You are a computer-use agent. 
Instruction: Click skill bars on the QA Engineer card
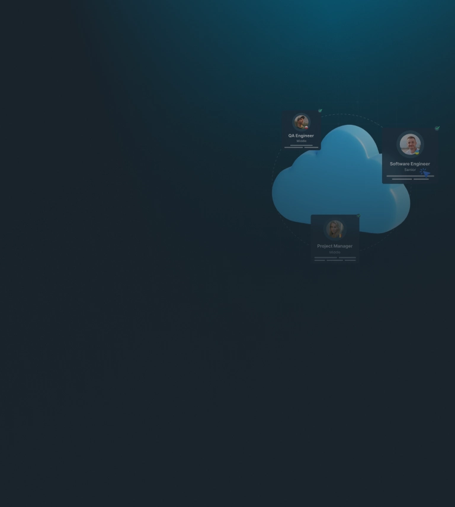[x=301, y=146]
